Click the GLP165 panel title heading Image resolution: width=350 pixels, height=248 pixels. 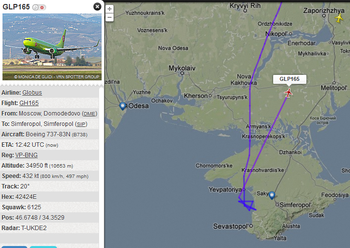pos(16,7)
